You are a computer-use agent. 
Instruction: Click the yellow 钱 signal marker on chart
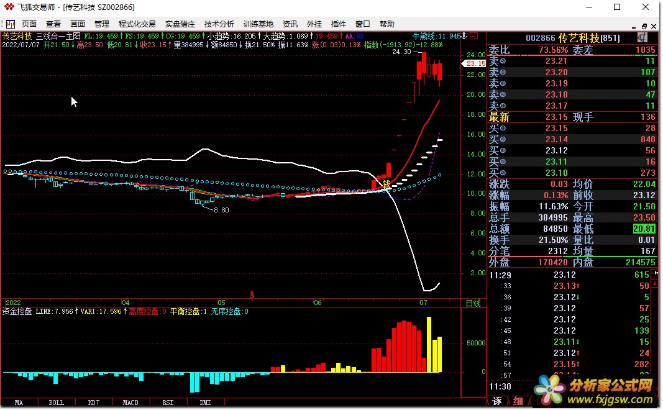click(x=386, y=184)
